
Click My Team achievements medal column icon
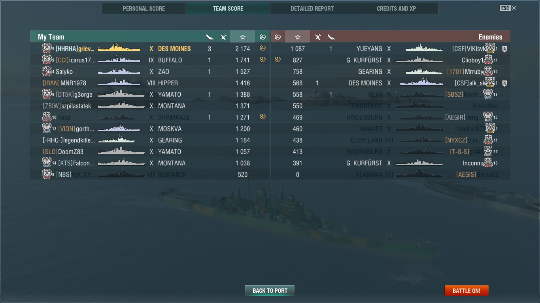262,37
